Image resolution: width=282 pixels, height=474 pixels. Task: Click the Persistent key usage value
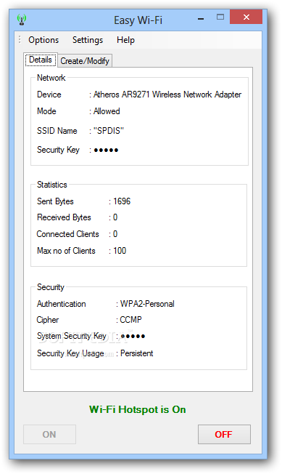coord(137,353)
